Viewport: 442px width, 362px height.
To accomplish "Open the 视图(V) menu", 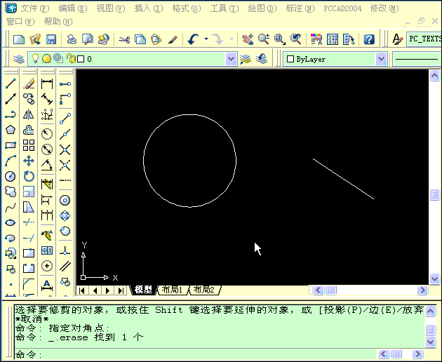I will coord(111,8).
